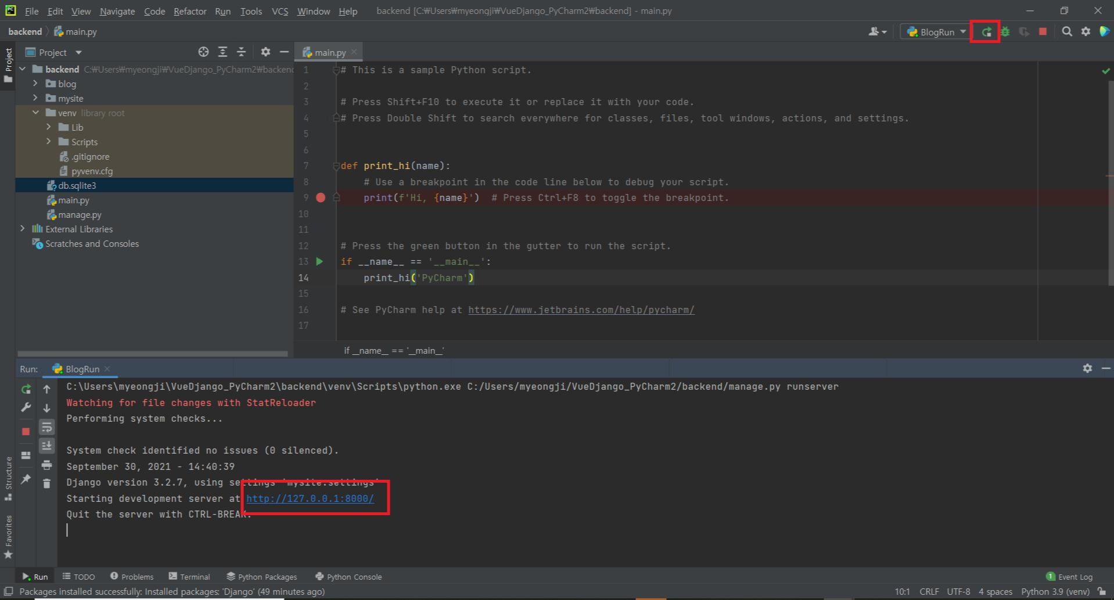Open manage.py from project tree
The width and height of the screenshot is (1114, 600).
(x=74, y=214)
